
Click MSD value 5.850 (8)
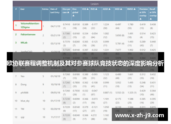pyautogui.click(x=120, y=35)
